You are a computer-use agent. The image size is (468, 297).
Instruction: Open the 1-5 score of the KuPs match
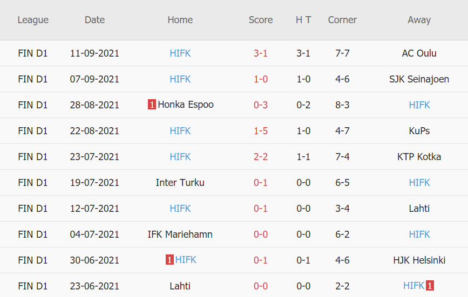point(261,130)
